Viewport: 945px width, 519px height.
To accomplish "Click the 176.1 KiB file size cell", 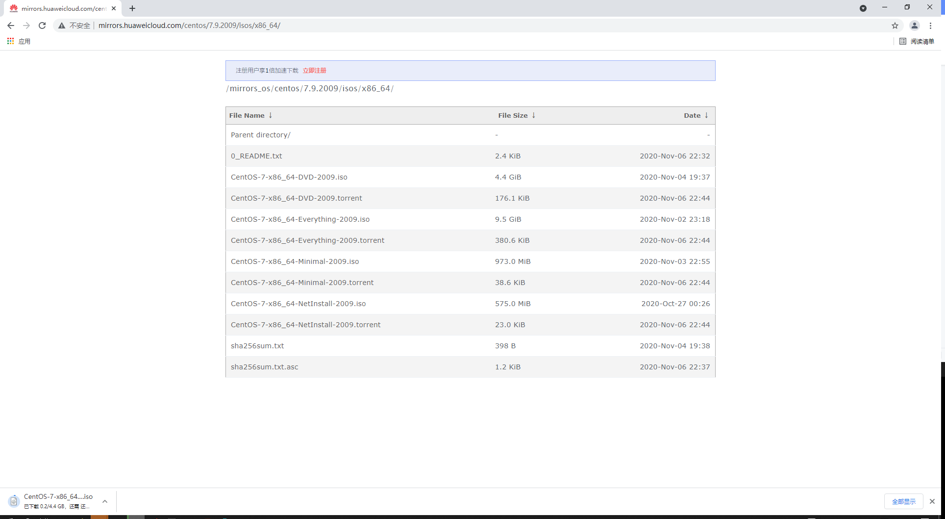I will pyautogui.click(x=512, y=198).
